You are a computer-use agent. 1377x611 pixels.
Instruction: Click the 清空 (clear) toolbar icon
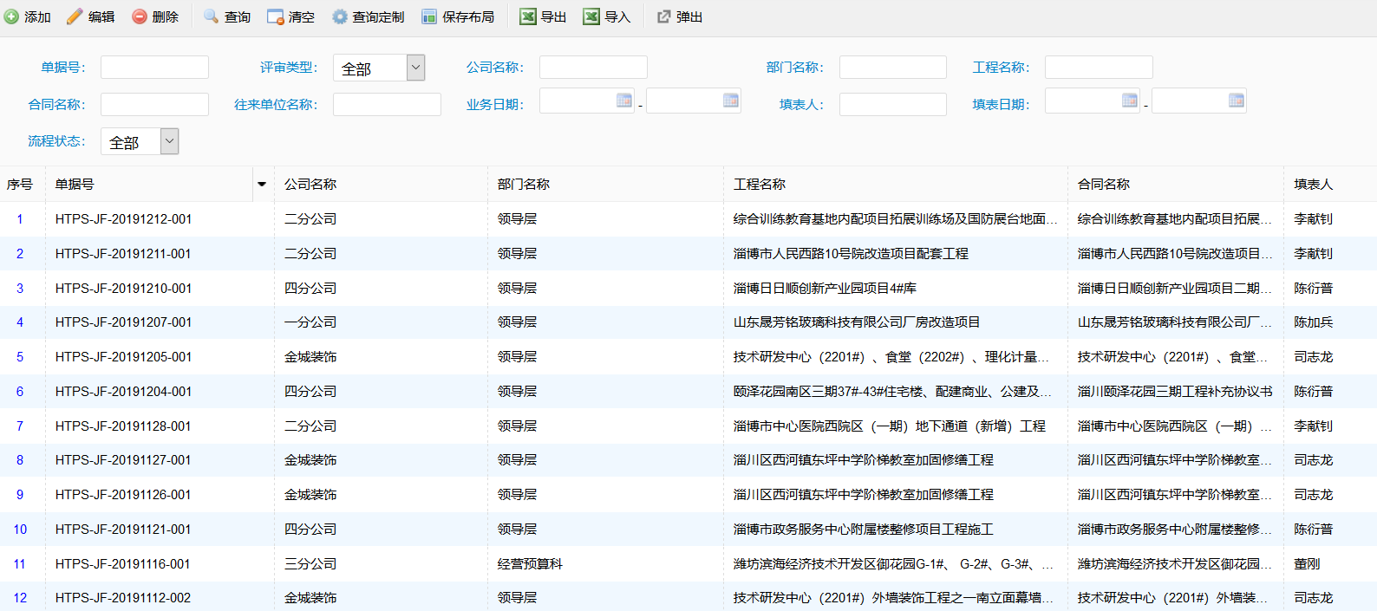275,16
